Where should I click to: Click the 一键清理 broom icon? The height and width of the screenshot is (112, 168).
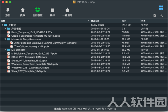click(67, 10)
